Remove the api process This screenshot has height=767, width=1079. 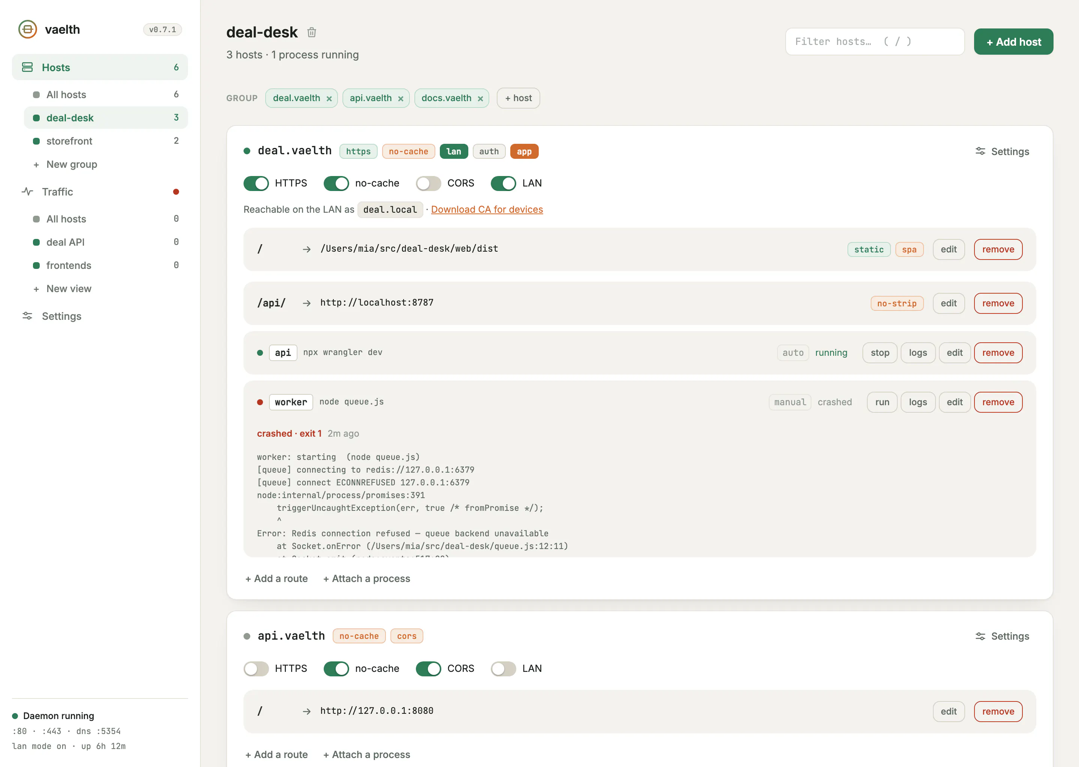pyautogui.click(x=998, y=353)
